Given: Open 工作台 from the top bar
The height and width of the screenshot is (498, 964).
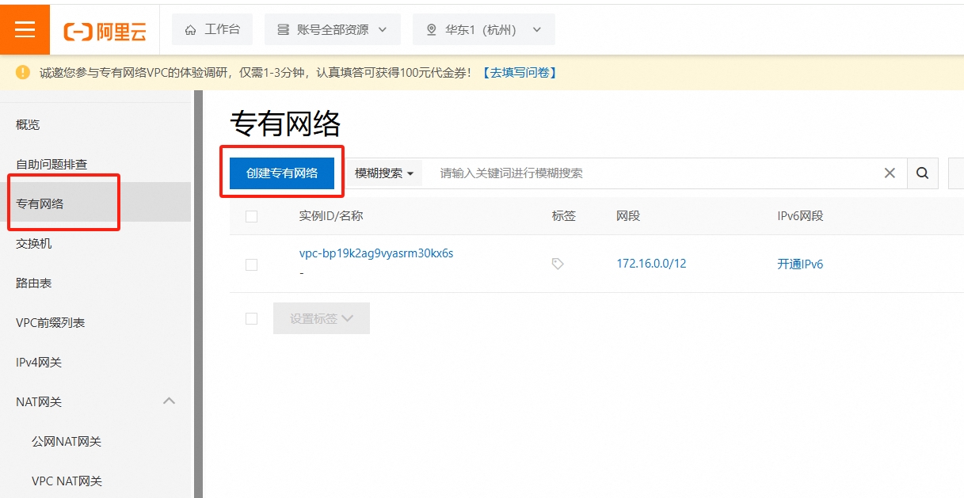Looking at the screenshot, I should click(x=212, y=29).
